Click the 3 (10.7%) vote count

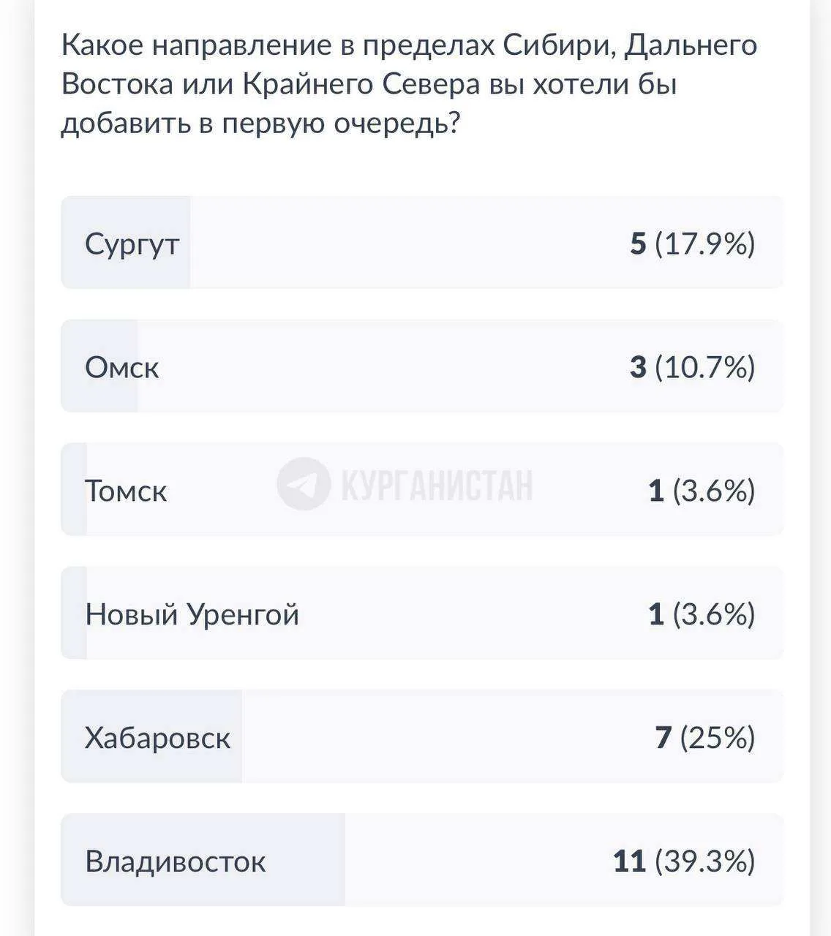(x=693, y=367)
